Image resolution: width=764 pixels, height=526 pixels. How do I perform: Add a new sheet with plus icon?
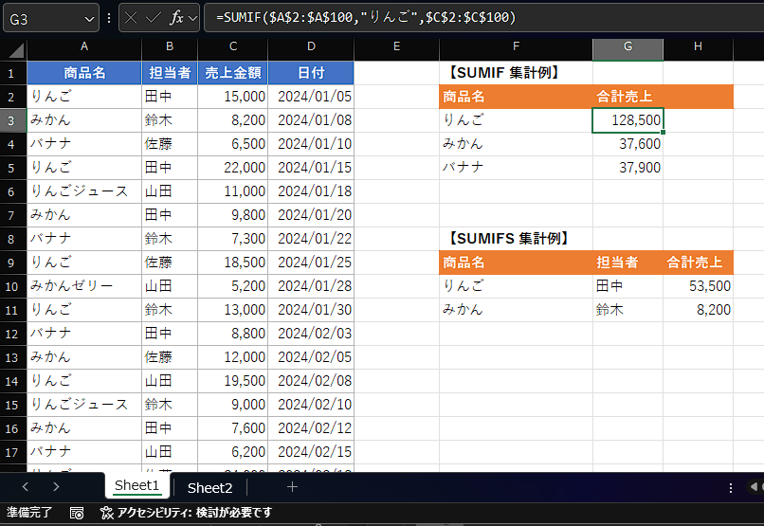[x=292, y=487]
